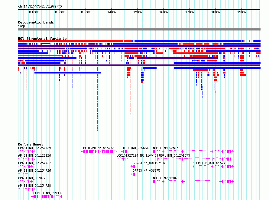Click the HEATR5A|NM_015473 gene label
Viewport: 269px width, 200px height.
99,148
